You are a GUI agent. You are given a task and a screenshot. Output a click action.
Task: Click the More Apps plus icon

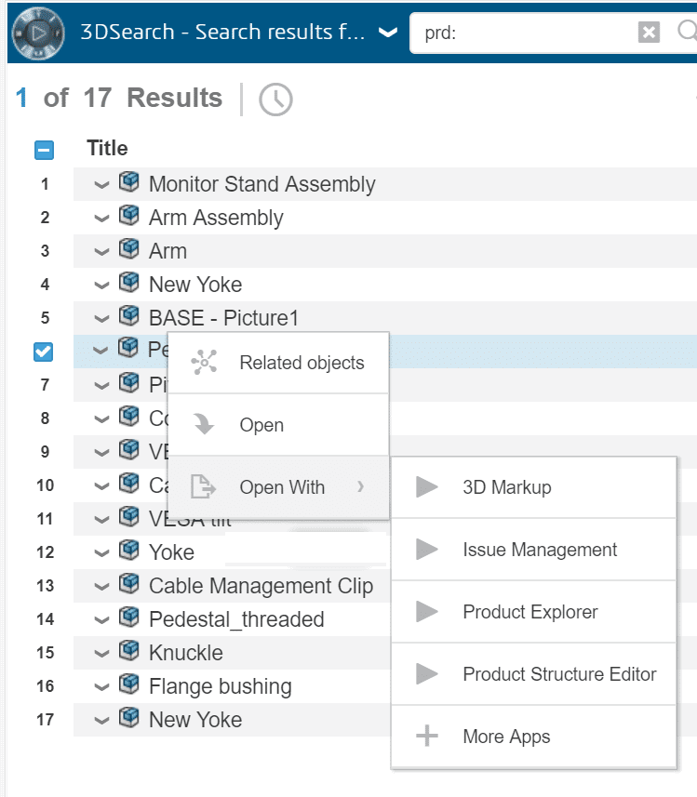[427, 736]
